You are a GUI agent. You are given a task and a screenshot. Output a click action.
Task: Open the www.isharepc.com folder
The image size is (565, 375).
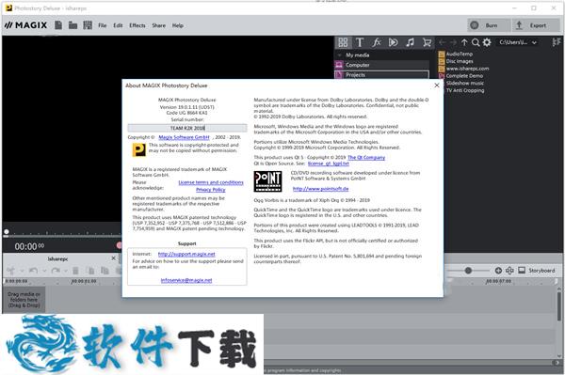tap(463, 69)
